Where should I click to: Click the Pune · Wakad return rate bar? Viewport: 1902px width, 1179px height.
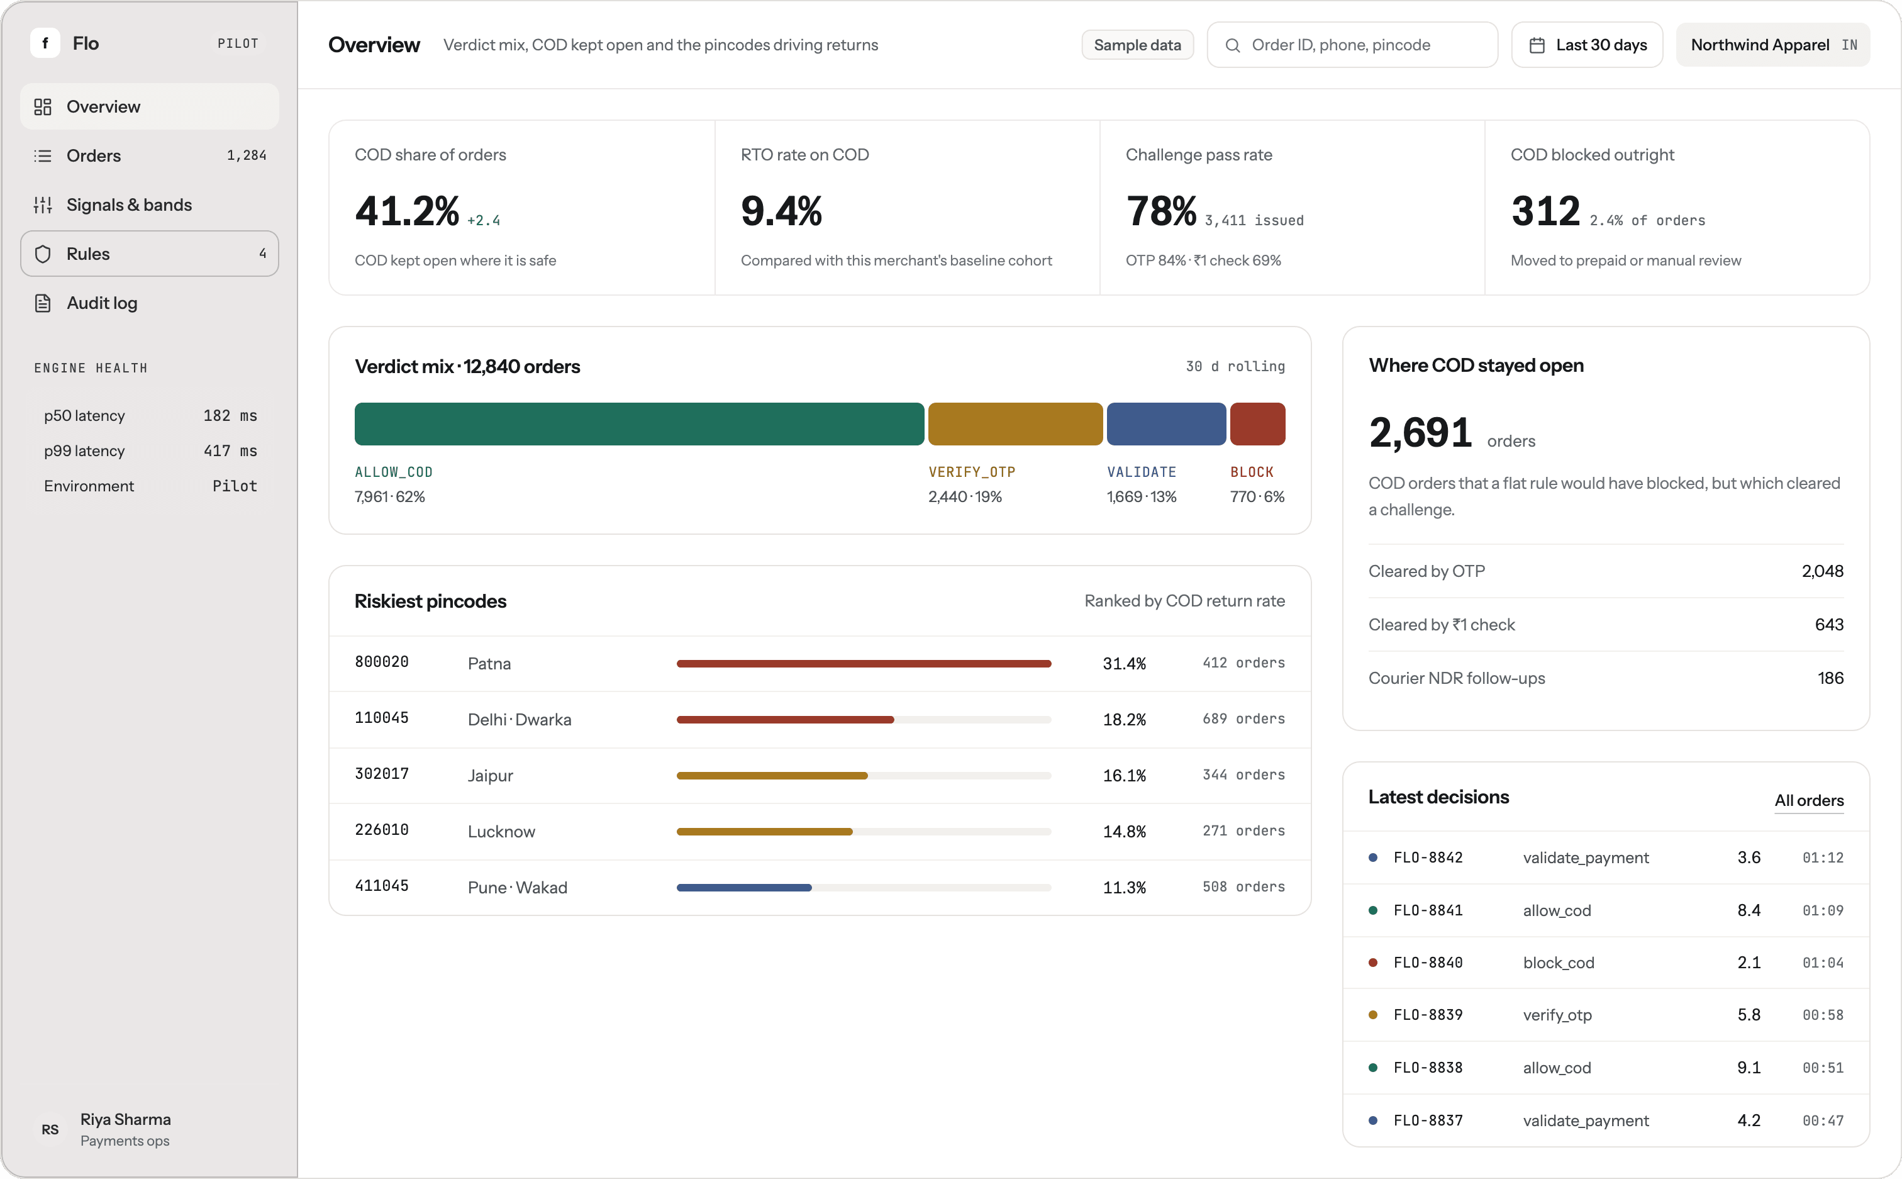pos(864,887)
